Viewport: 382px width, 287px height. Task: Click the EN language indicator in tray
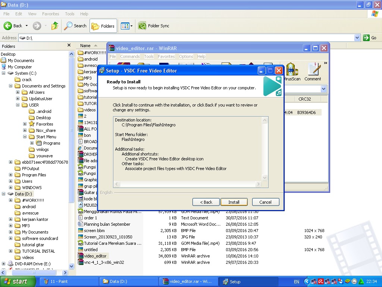coord(297,282)
